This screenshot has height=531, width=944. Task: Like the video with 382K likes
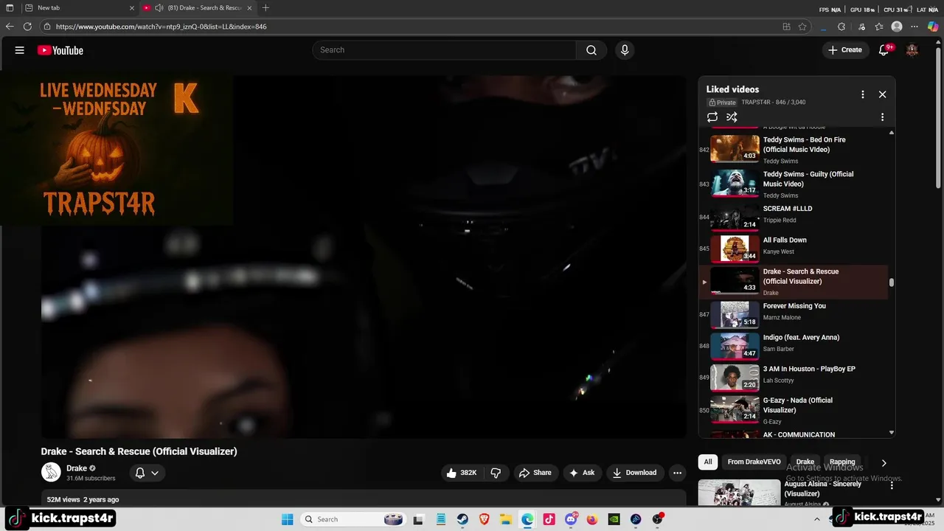click(x=462, y=473)
